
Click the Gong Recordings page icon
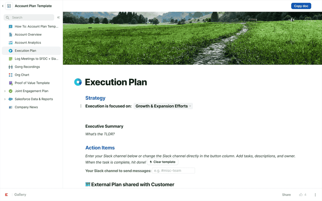10,67
